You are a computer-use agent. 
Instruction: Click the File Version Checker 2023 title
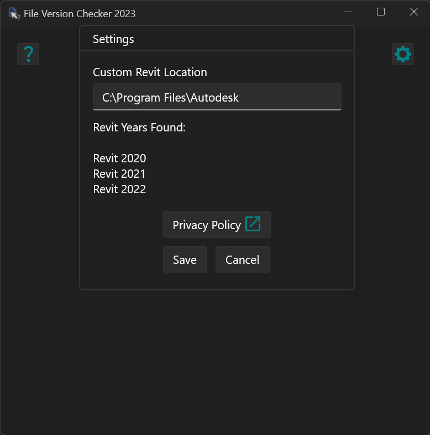(x=80, y=14)
